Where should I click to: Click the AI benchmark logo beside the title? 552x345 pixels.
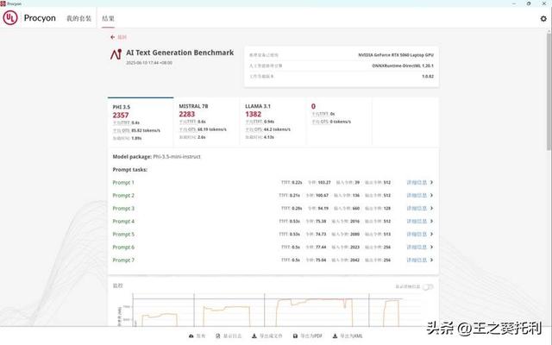click(116, 54)
